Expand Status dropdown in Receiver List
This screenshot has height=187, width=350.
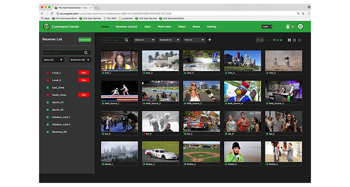(54, 60)
